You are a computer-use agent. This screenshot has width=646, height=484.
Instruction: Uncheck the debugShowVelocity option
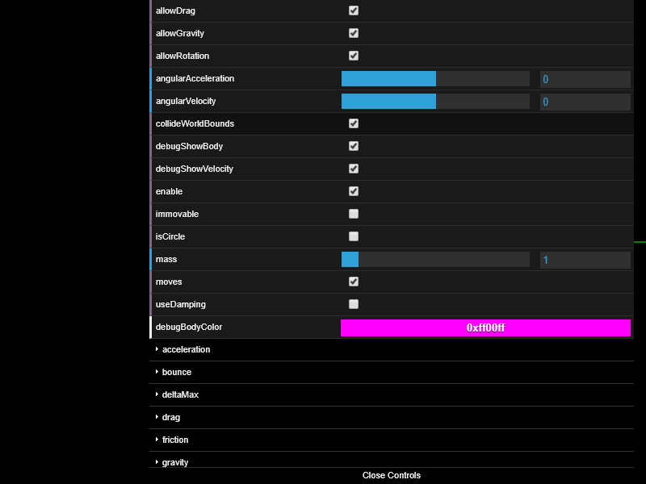coord(353,169)
